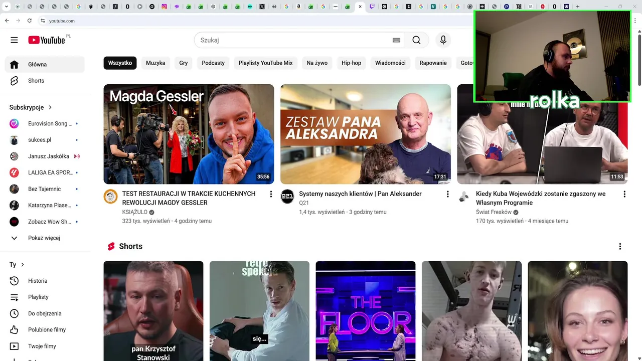Image resolution: width=642 pixels, height=361 pixels.
Task: Select Playlisty YouTube Mix chip
Action: (x=265, y=63)
